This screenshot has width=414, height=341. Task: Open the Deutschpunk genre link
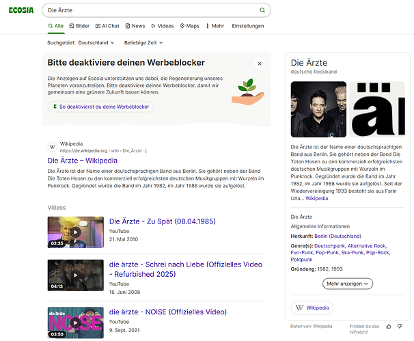point(330,246)
